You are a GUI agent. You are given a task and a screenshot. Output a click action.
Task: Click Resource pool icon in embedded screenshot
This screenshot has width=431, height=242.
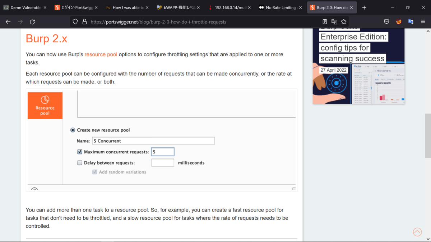coord(45,105)
